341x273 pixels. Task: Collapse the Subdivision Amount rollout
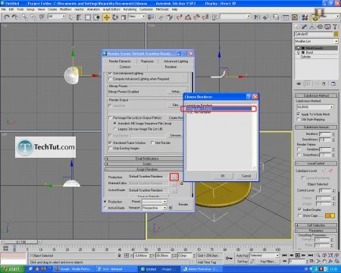tap(316, 127)
